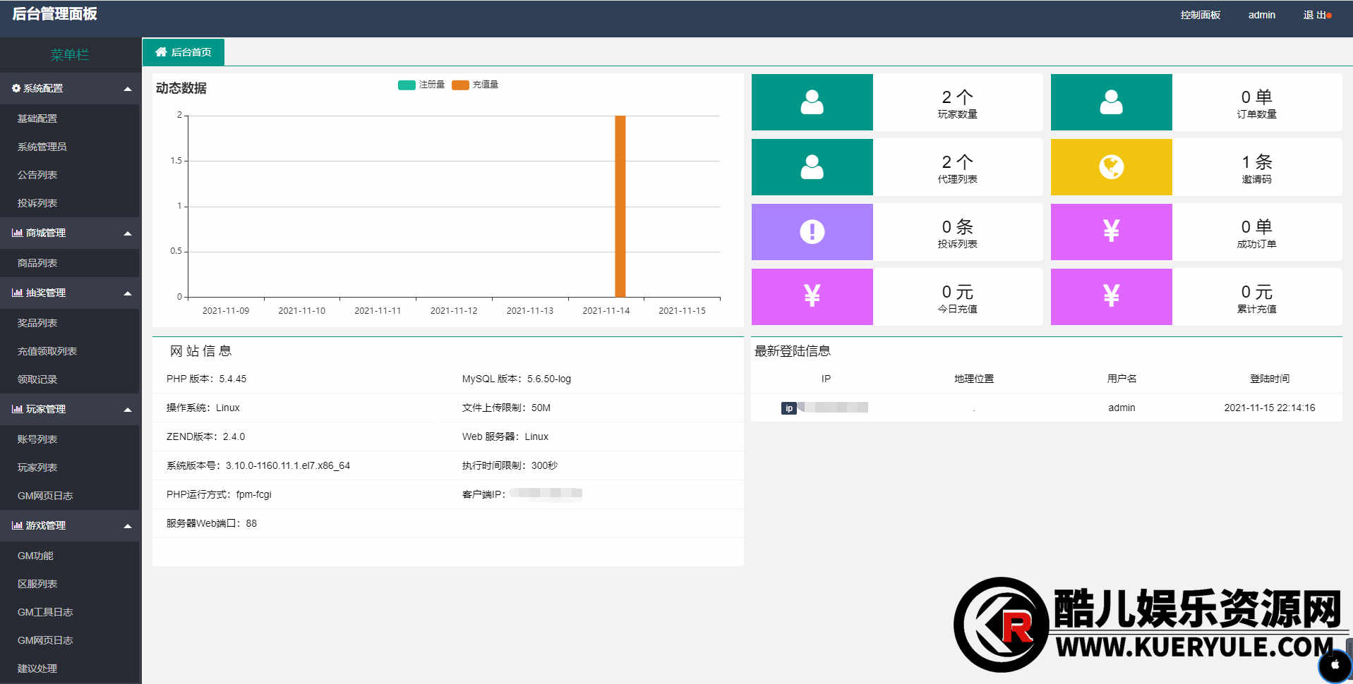Click the globe icon for 邀请码

(x=1111, y=167)
